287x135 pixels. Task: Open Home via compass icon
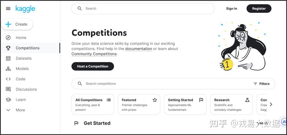8,38
